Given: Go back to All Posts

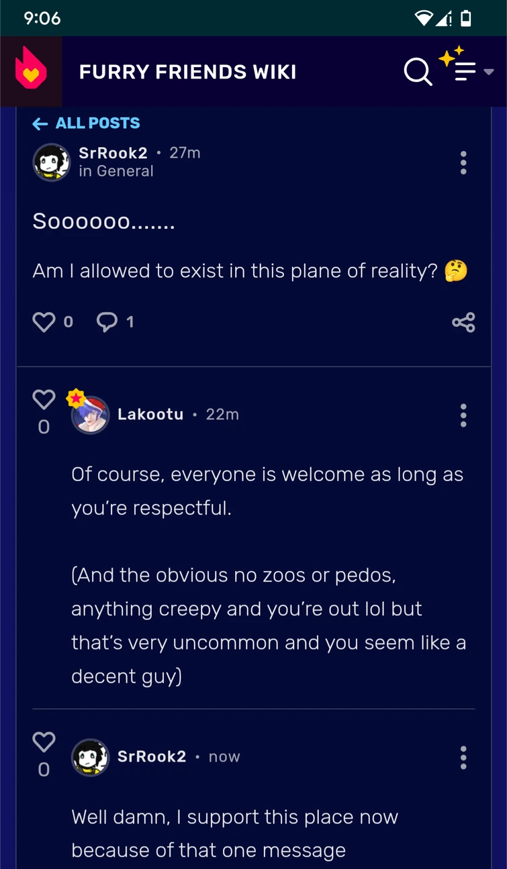Looking at the screenshot, I should pos(87,123).
